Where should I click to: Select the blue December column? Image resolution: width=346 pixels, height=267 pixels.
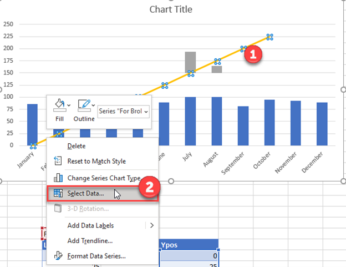coord(322,124)
